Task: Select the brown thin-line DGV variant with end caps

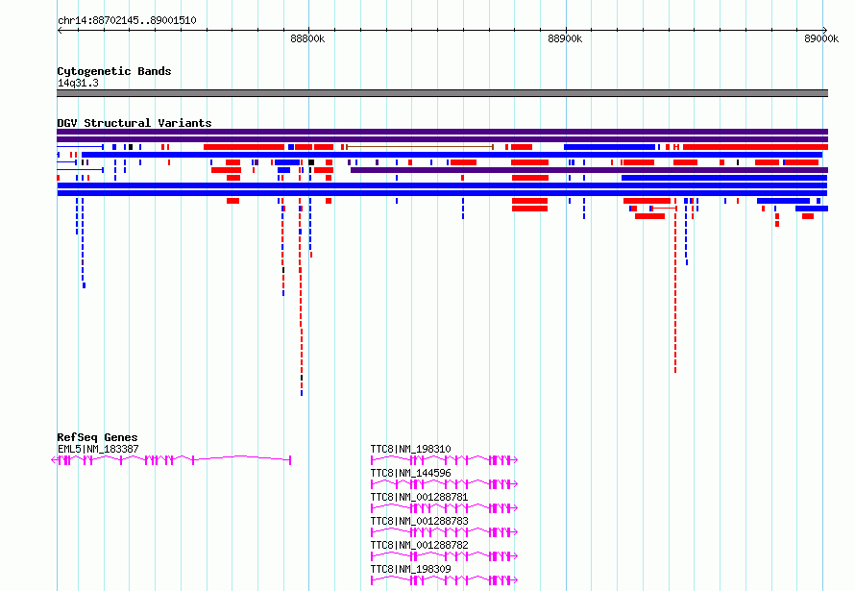Action: 420,147
